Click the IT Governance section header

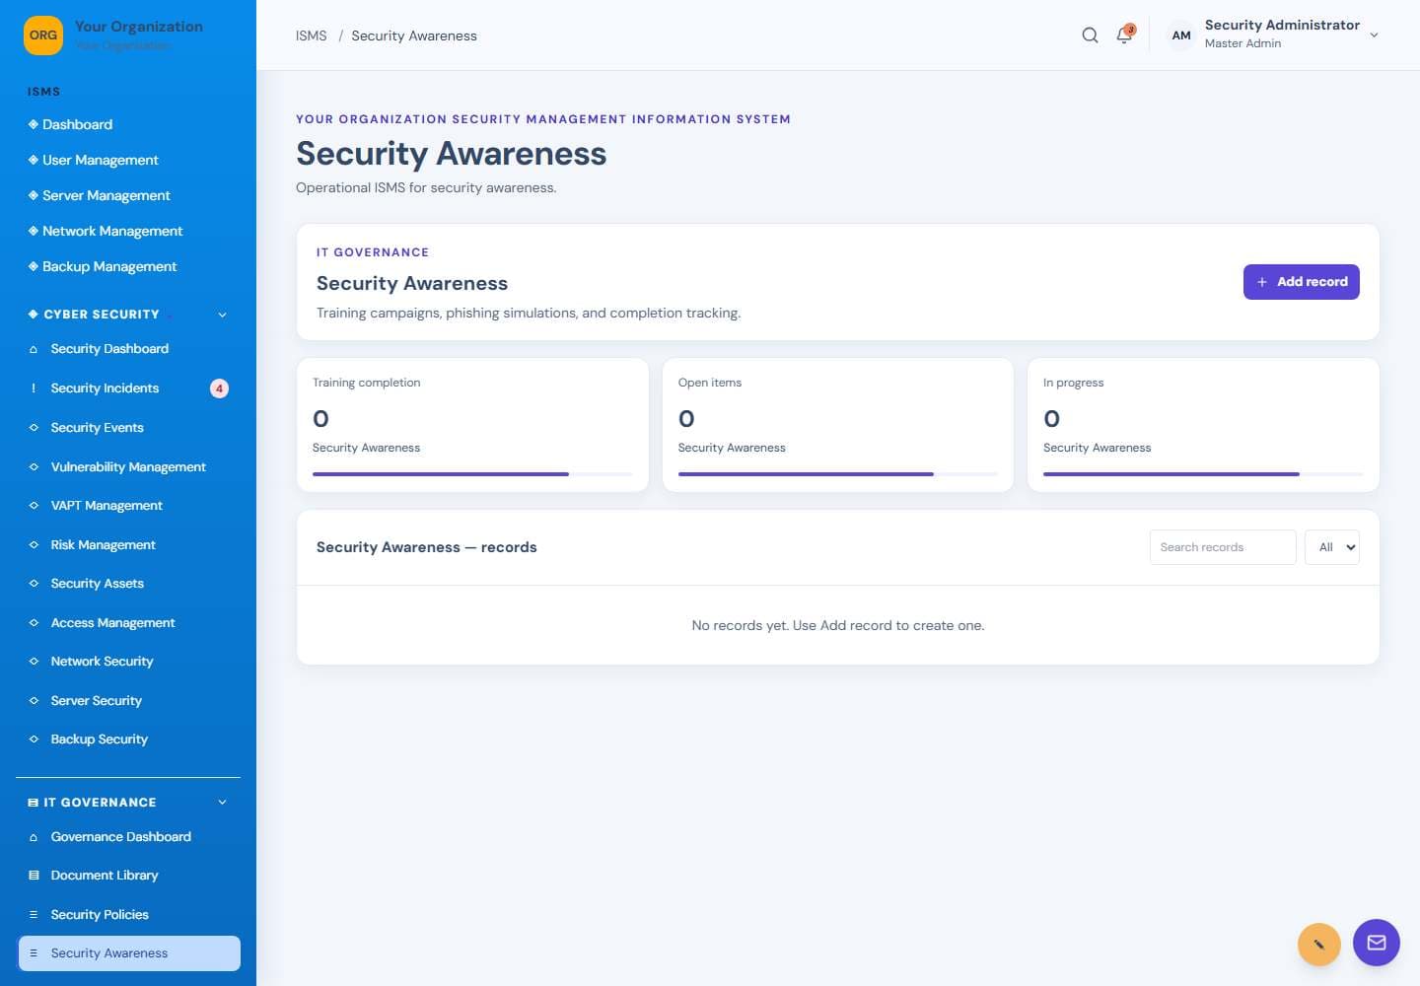(x=128, y=803)
